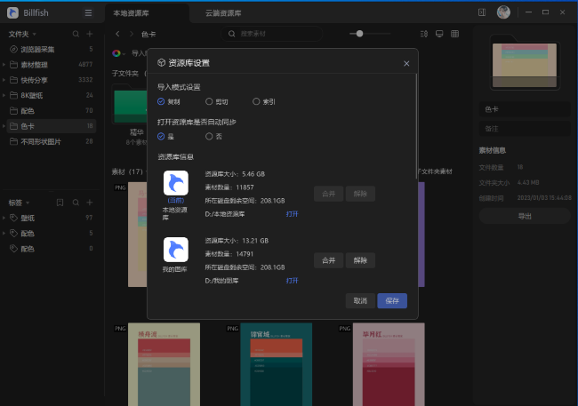The height and width of the screenshot is (406, 578).
Task: Expand the 素材整理 folder in the tree
Action: pyautogui.click(x=4, y=65)
